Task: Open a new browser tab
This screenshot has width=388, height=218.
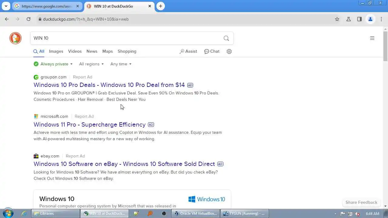Action: click(x=161, y=6)
